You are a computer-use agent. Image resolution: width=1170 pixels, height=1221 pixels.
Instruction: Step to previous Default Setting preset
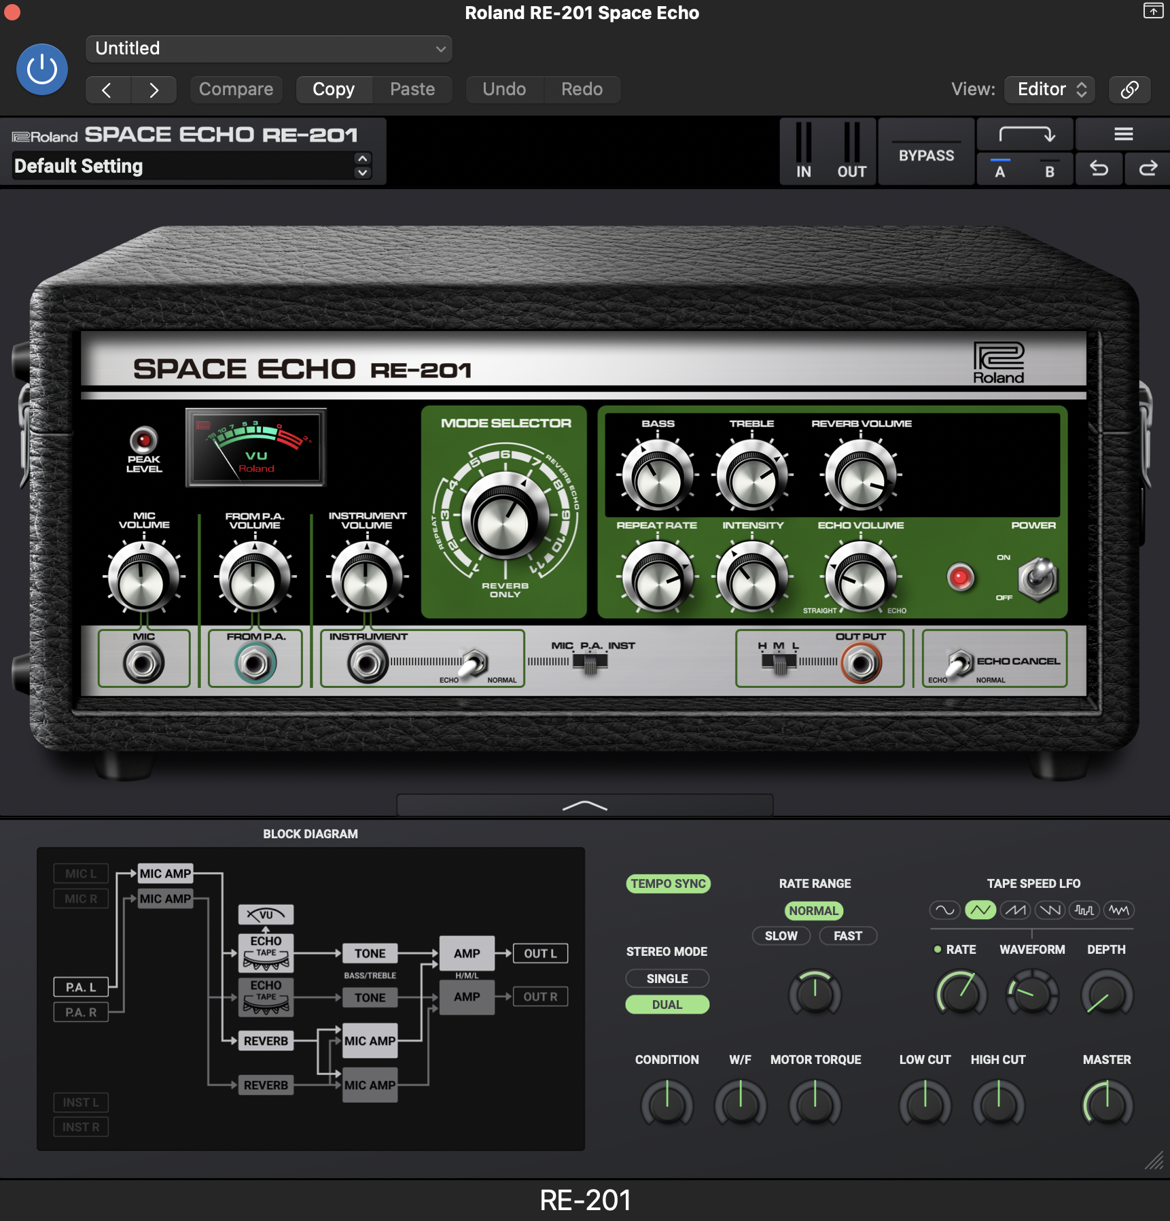[363, 158]
